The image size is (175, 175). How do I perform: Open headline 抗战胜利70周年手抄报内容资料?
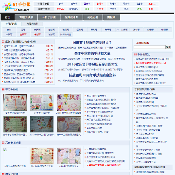[x=92, y=75]
